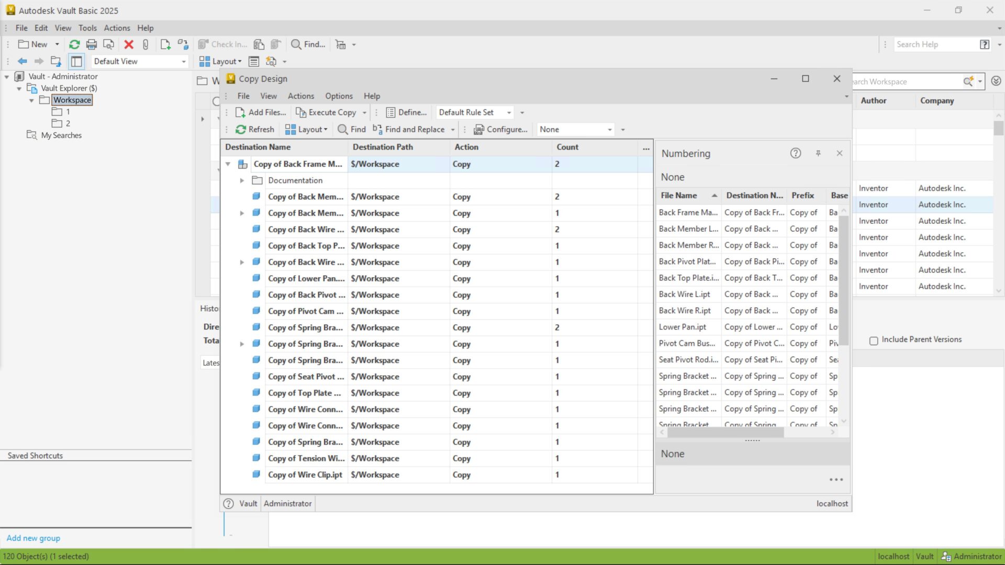1005x565 pixels.
Task: Click the red Delete X icon
Action: tap(129, 44)
